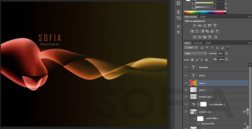Open the 3D/Properties panel icon at top

178,3
